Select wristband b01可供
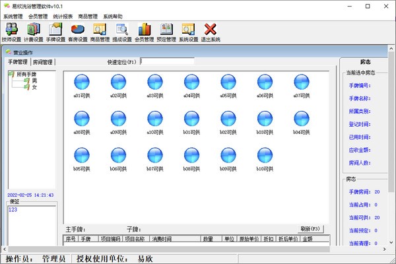This screenshot has width=396, height=264. click(191, 123)
